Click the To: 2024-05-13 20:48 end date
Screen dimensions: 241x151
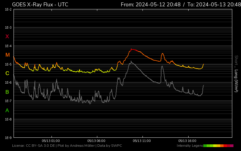[214, 5]
